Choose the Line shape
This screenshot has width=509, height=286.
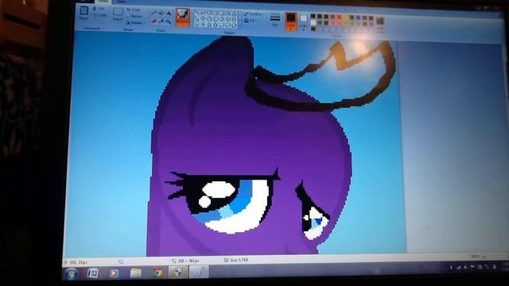(196, 13)
